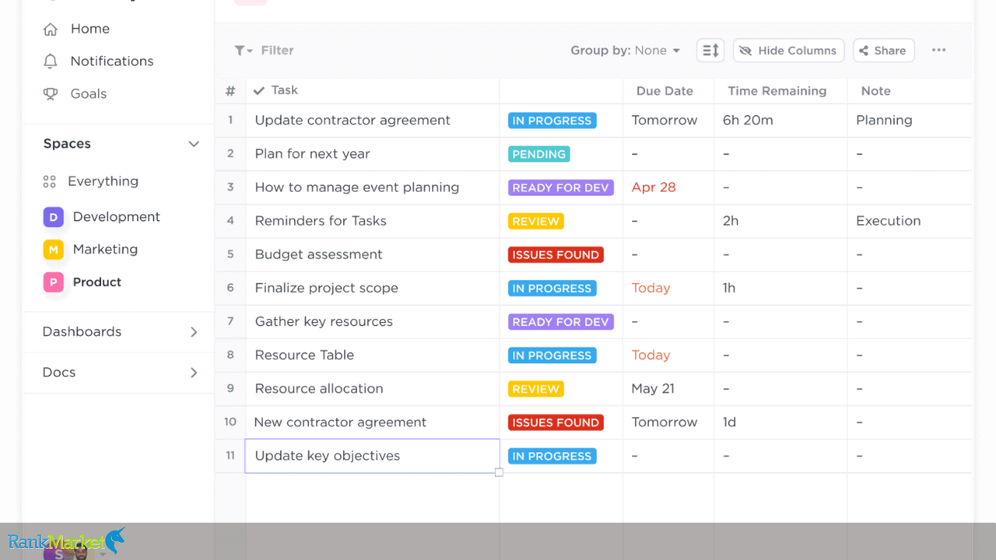The width and height of the screenshot is (996, 560).
Task: Click Tomorrow due date of New contractor agreement
Action: (665, 422)
